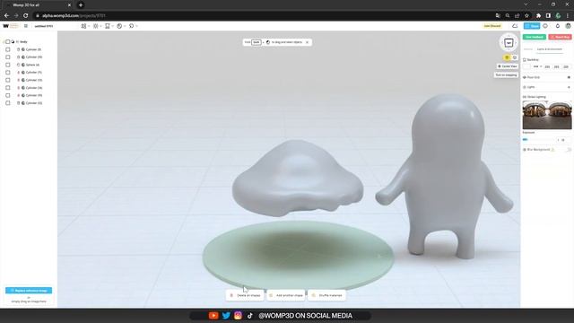This screenshot has height=323, width=574.
Task: Open the HEX color mode dropdown
Action: point(537,66)
